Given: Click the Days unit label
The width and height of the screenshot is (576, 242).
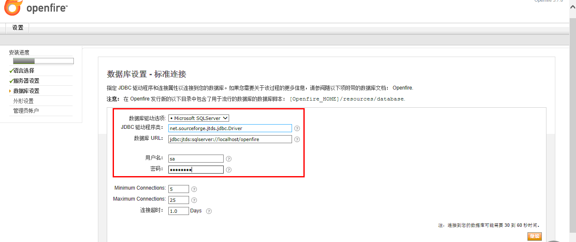Looking at the screenshot, I should pyautogui.click(x=196, y=211).
